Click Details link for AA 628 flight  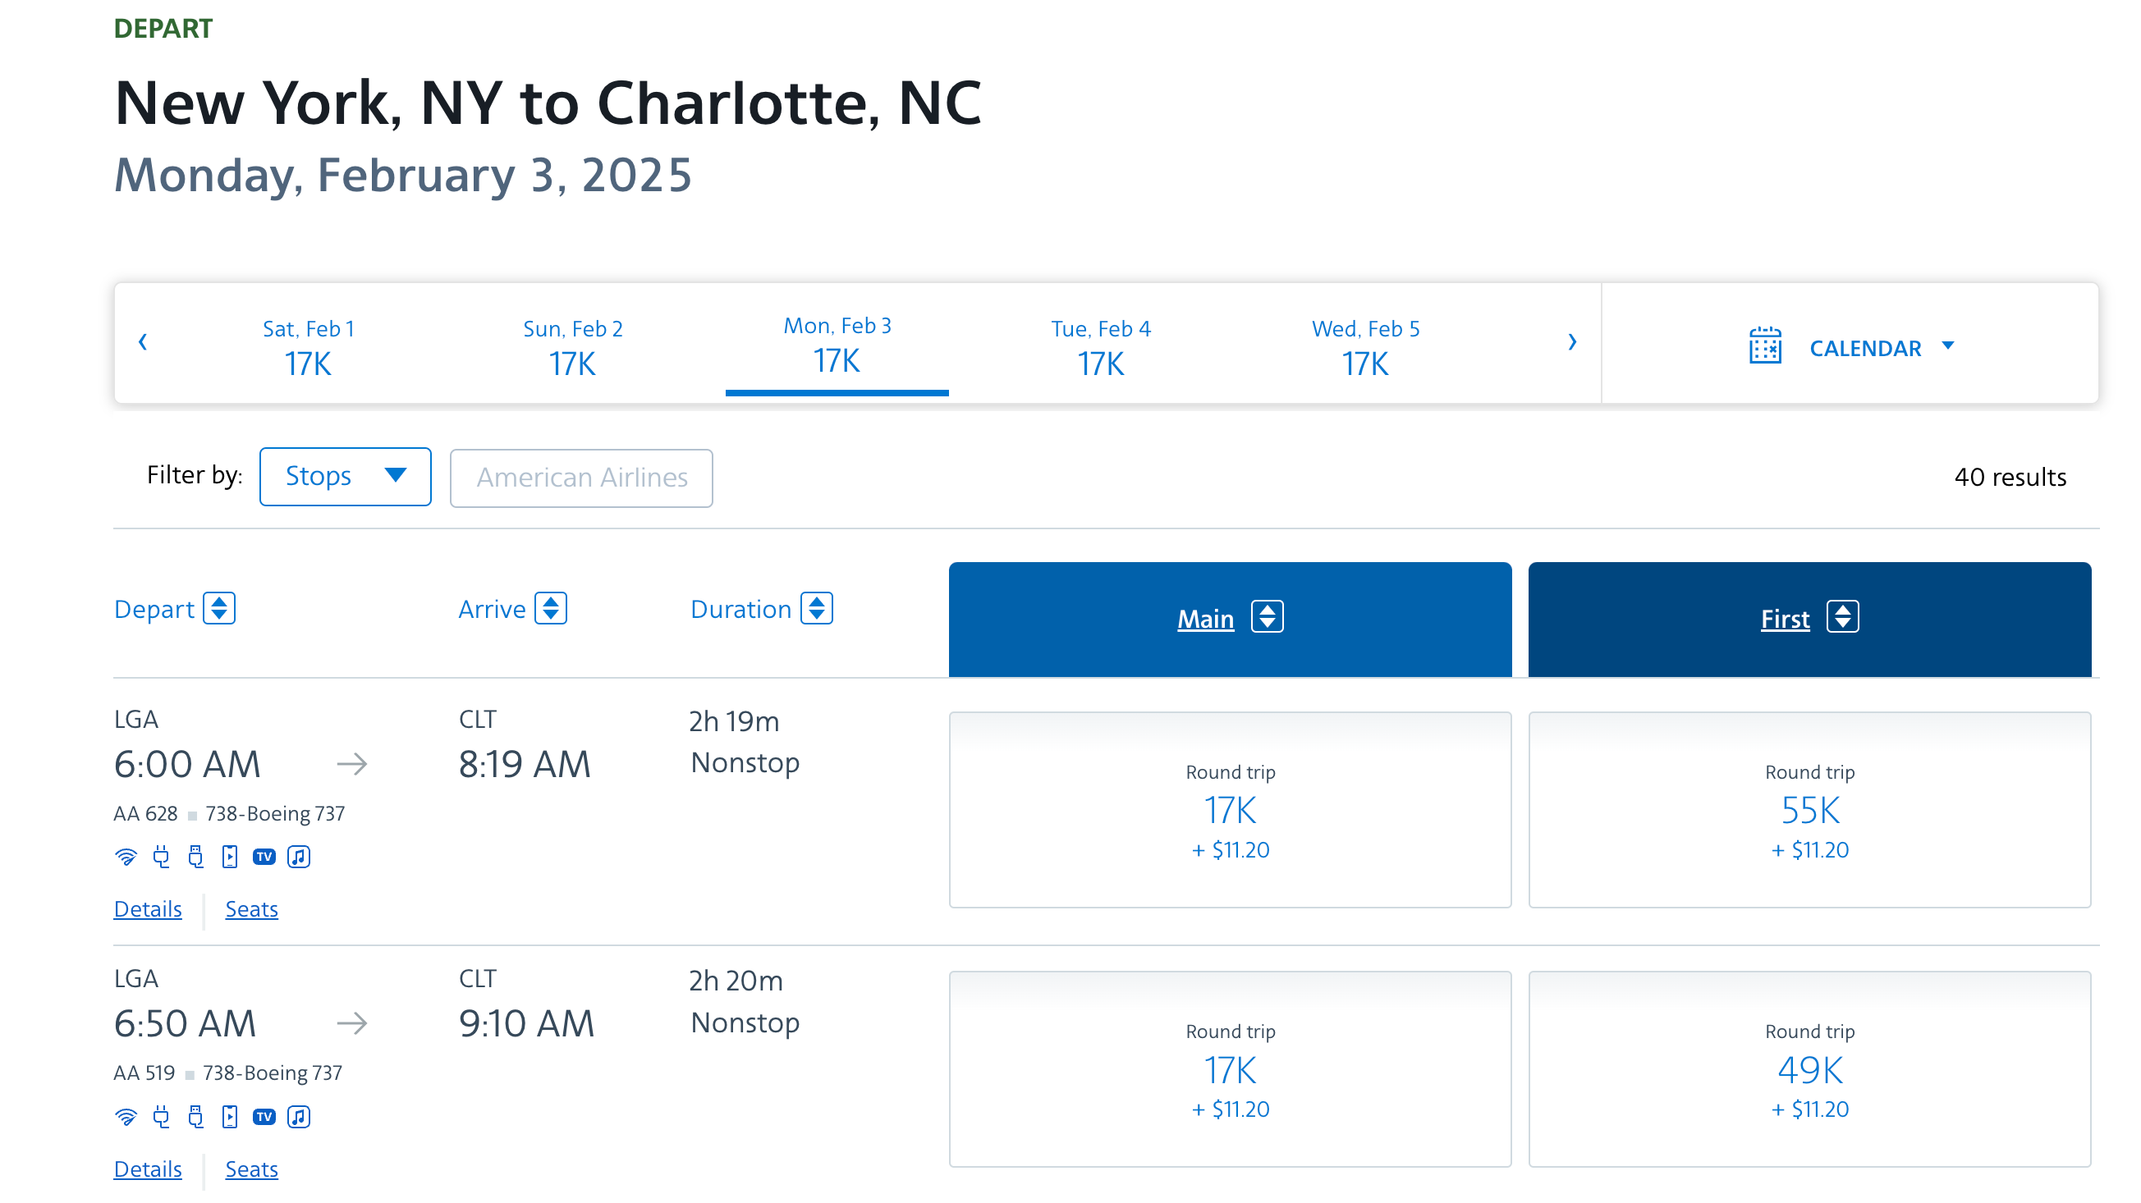pyautogui.click(x=147, y=908)
